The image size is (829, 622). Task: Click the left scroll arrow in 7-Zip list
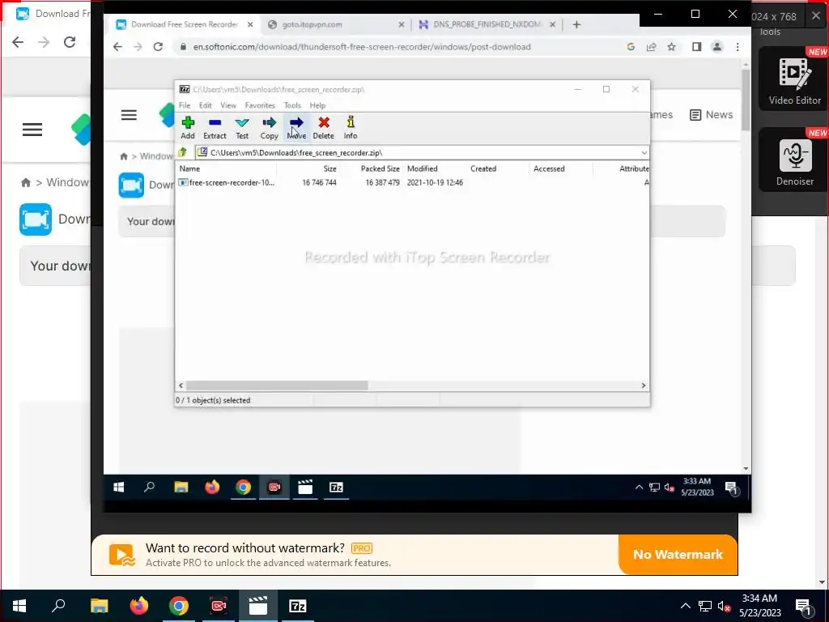(181, 386)
